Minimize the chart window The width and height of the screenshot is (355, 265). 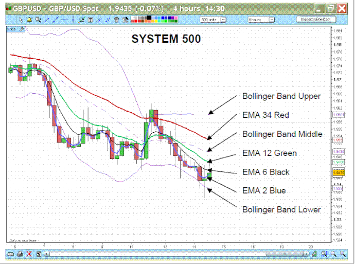(x=319, y=9)
